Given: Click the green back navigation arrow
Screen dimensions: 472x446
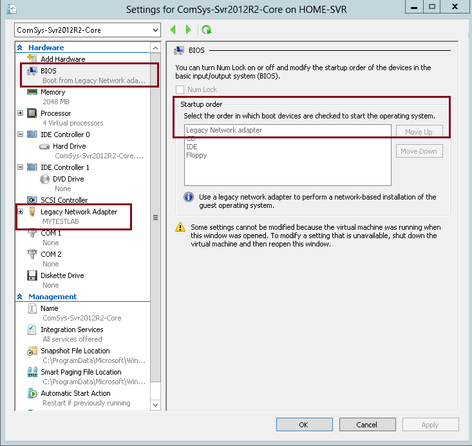Looking at the screenshot, I should tap(173, 30).
